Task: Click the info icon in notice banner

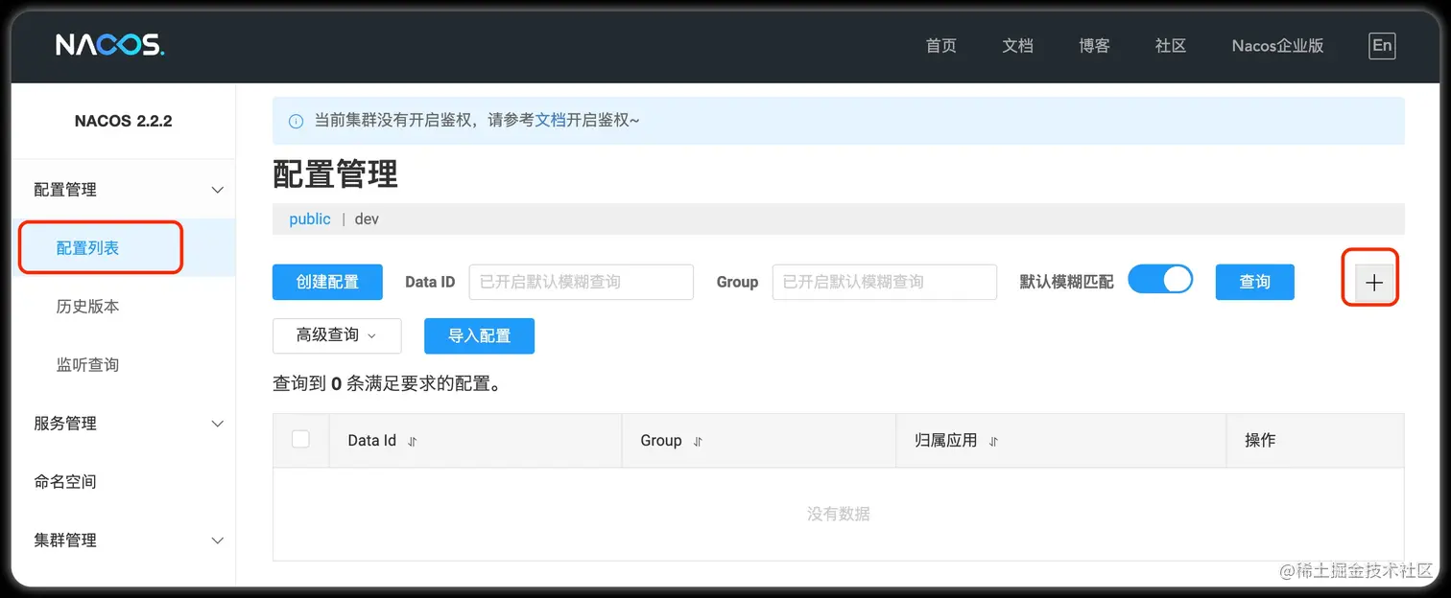Action: coord(296,121)
